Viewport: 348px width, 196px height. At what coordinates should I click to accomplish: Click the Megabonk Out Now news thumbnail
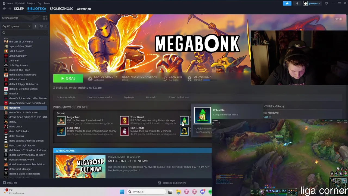click(x=80, y=167)
